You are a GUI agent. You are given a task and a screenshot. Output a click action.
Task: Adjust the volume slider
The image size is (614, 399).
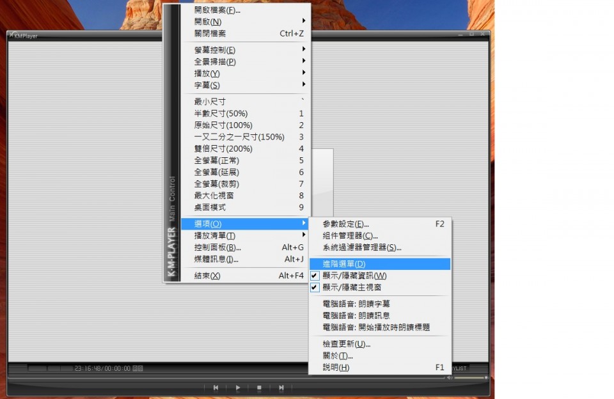tap(470, 378)
